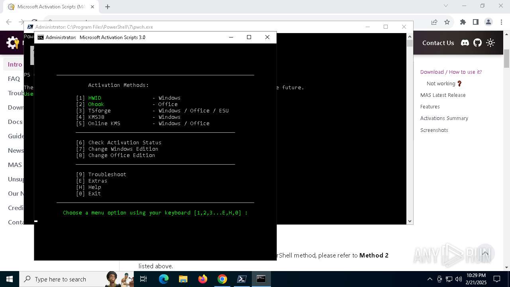Viewport: 510px width, 287px height.
Task: Bookmark this page star icon
Action: (447, 22)
